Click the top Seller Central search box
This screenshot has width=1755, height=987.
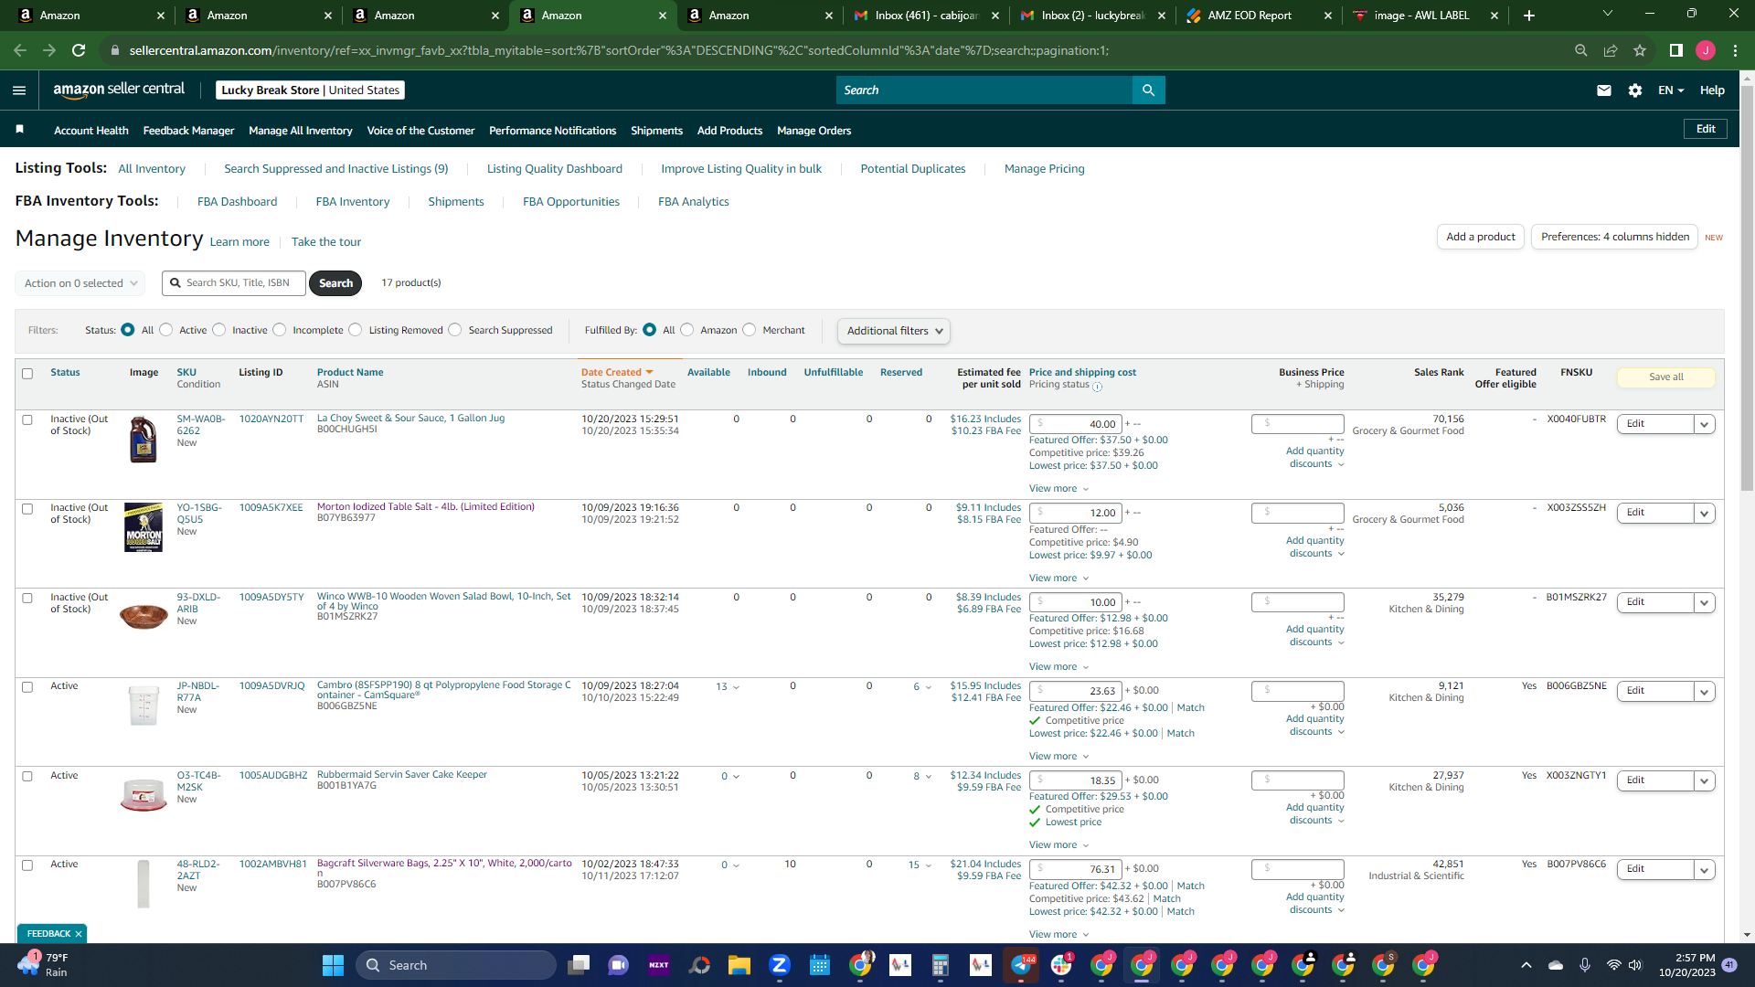(x=984, y=90)
